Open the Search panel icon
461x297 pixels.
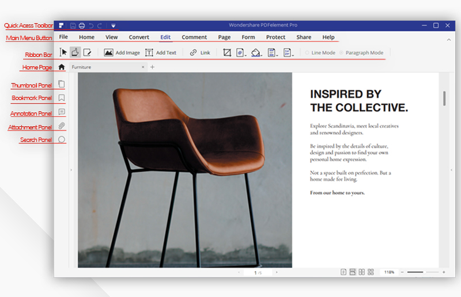(x=62, y=139)
